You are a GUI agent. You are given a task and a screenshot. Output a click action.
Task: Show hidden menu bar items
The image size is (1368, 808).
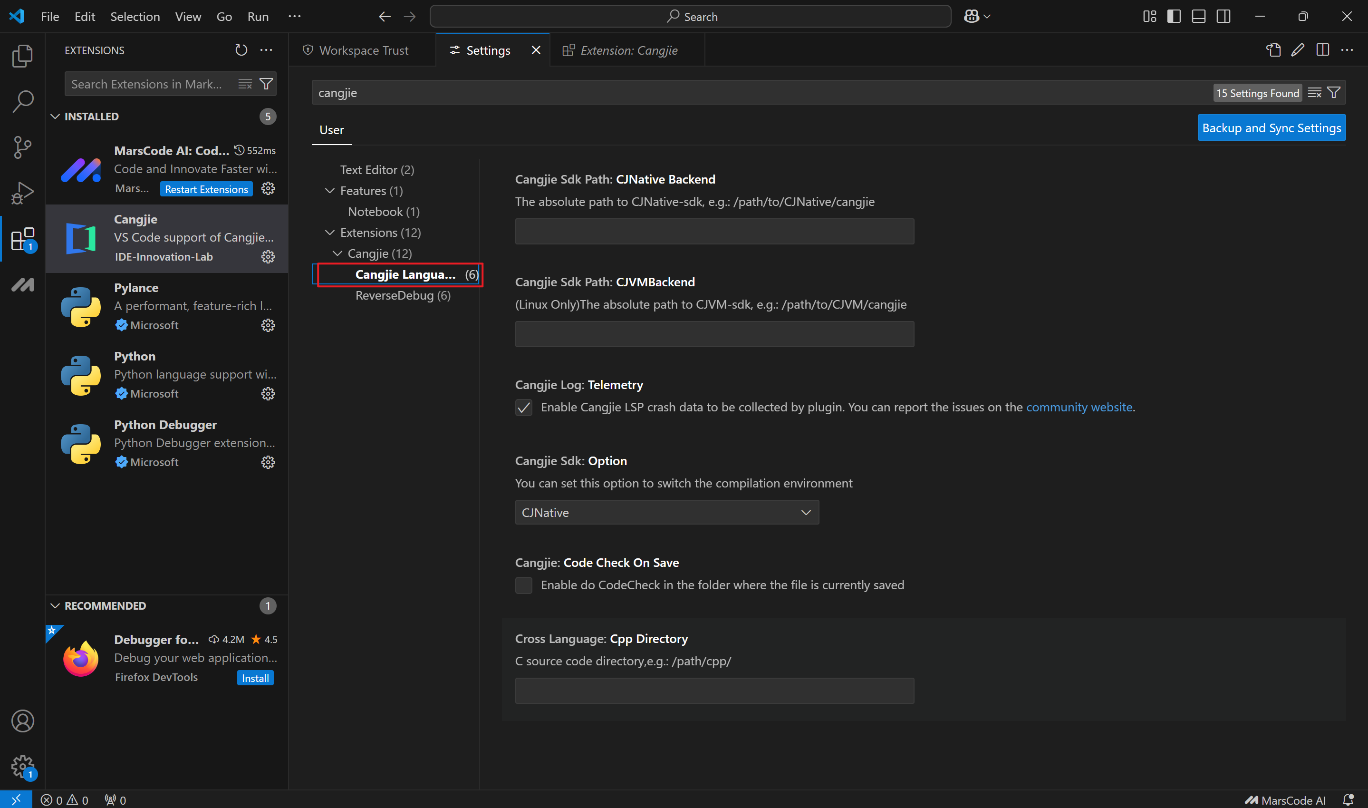(294, 16)
